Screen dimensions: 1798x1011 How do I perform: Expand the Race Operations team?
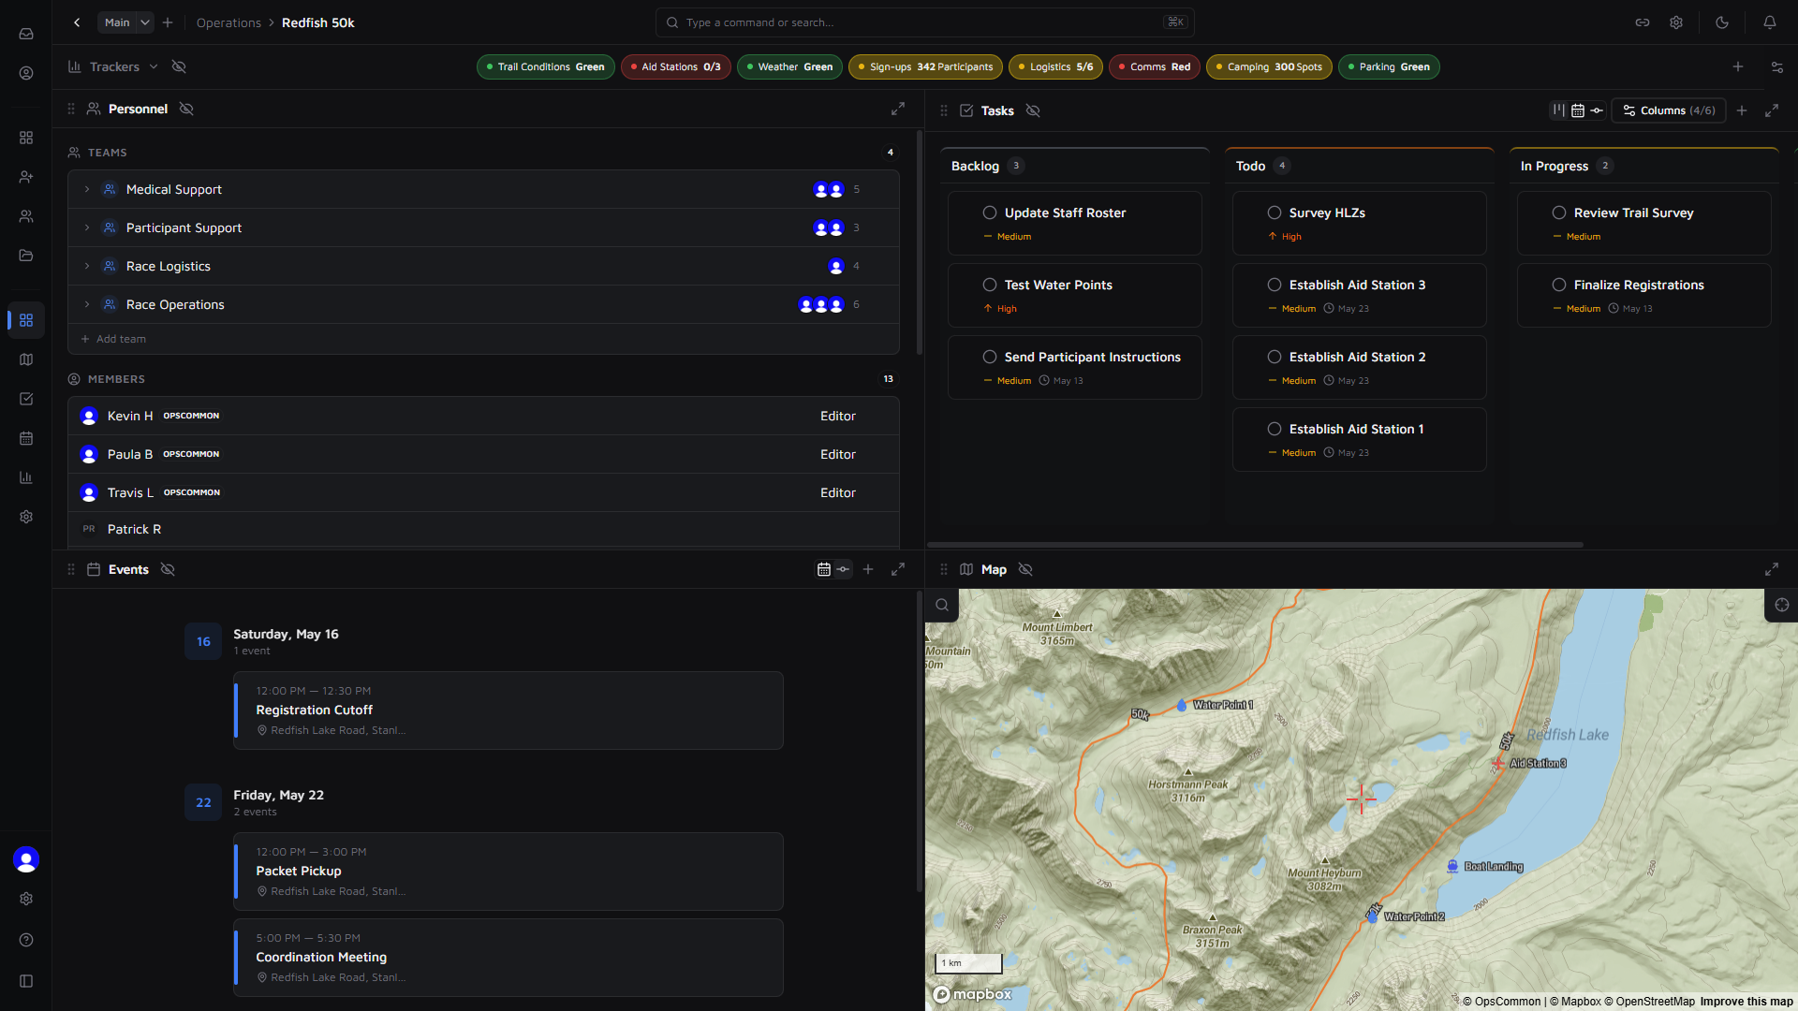(87, 304)
